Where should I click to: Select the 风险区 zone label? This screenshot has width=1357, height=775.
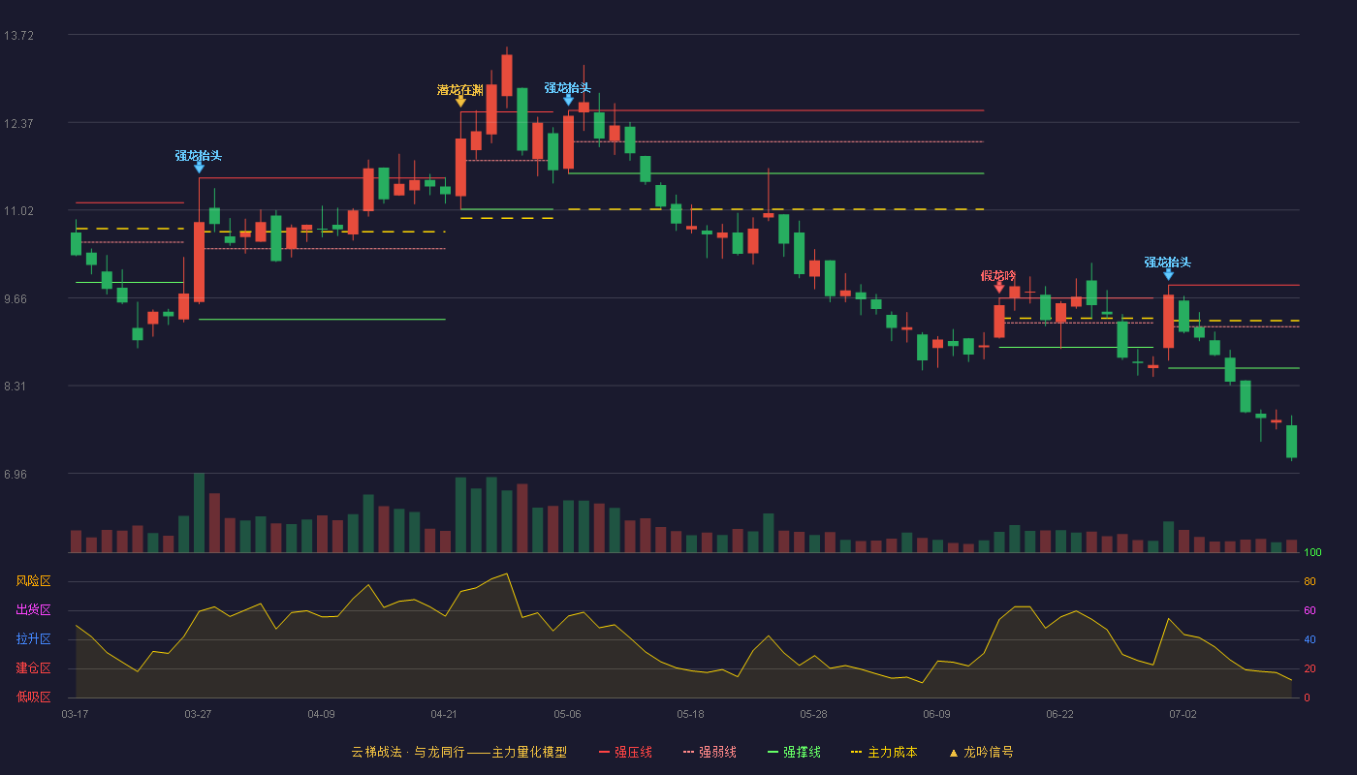(x=33, y=581)
